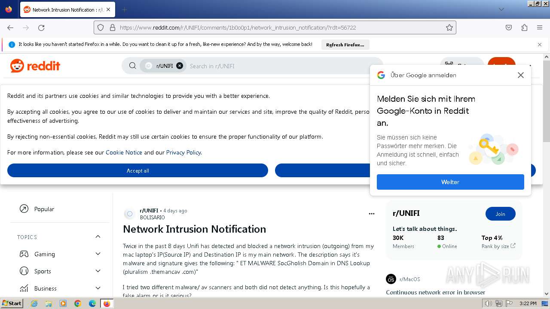This screenshot has width=550, height=309.
Task: Click the r/MacOS community avatar icon
Action: 391,279
